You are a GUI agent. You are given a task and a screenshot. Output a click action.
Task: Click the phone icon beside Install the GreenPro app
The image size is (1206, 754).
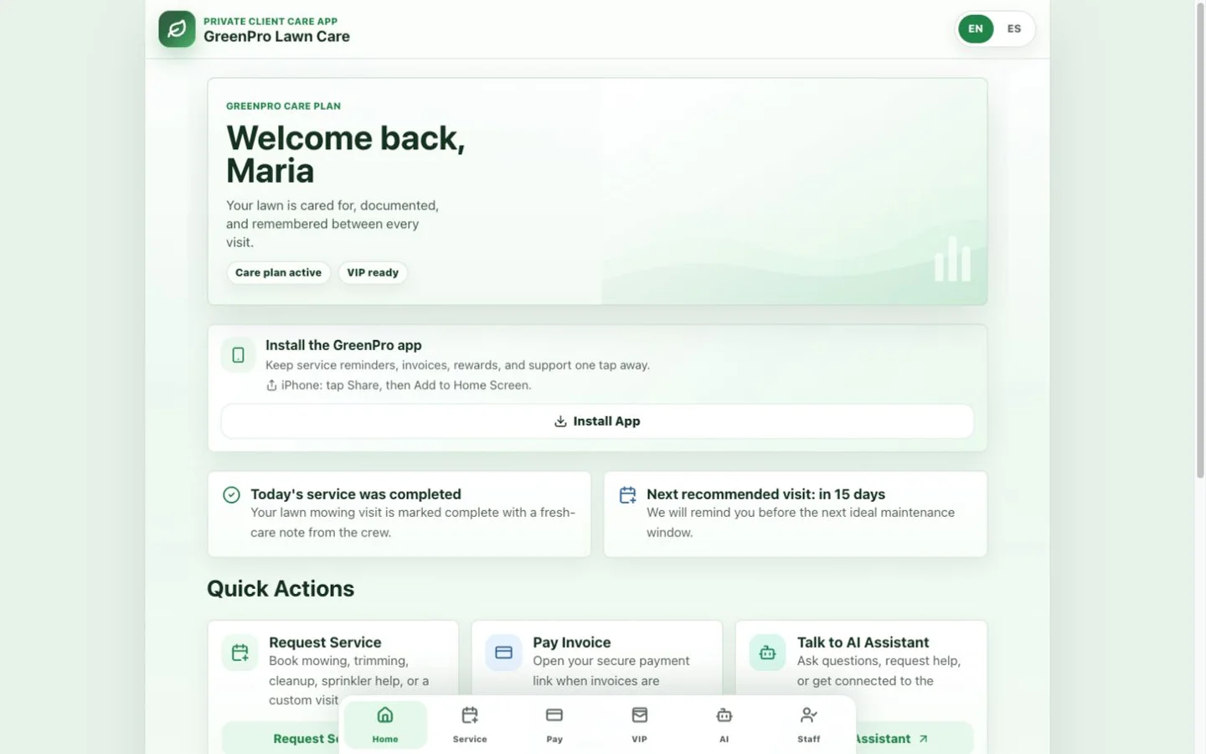[x=238, y=355]
